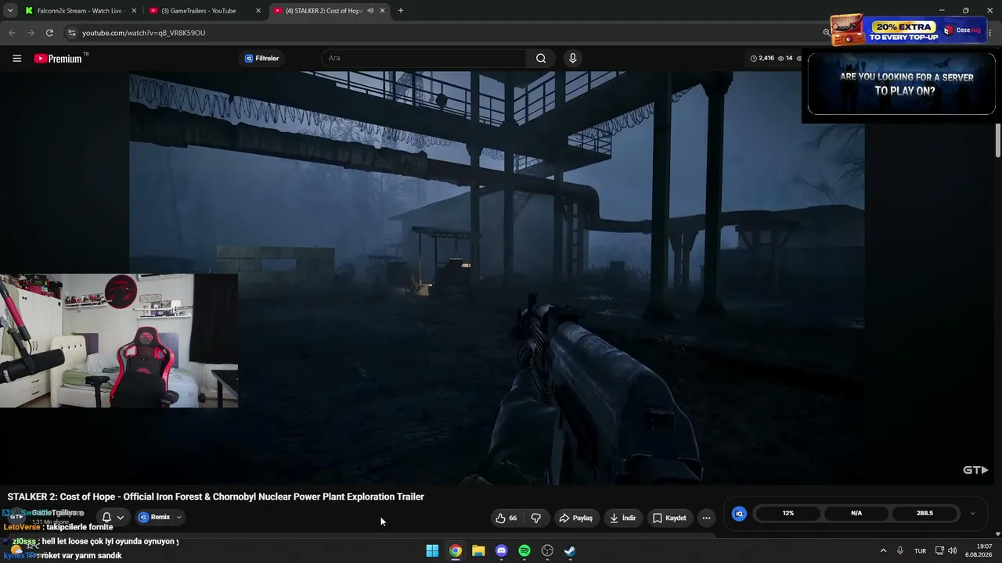Click the tray microphone icon
Screen dimensions: 1002x563
pos(900,551)
